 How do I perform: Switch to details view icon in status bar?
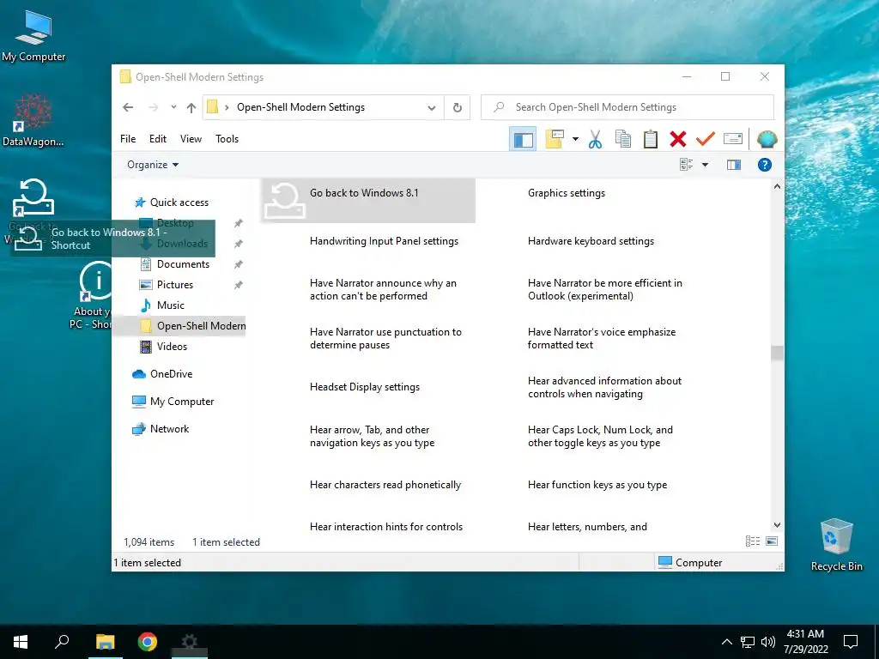pos(753,541)
